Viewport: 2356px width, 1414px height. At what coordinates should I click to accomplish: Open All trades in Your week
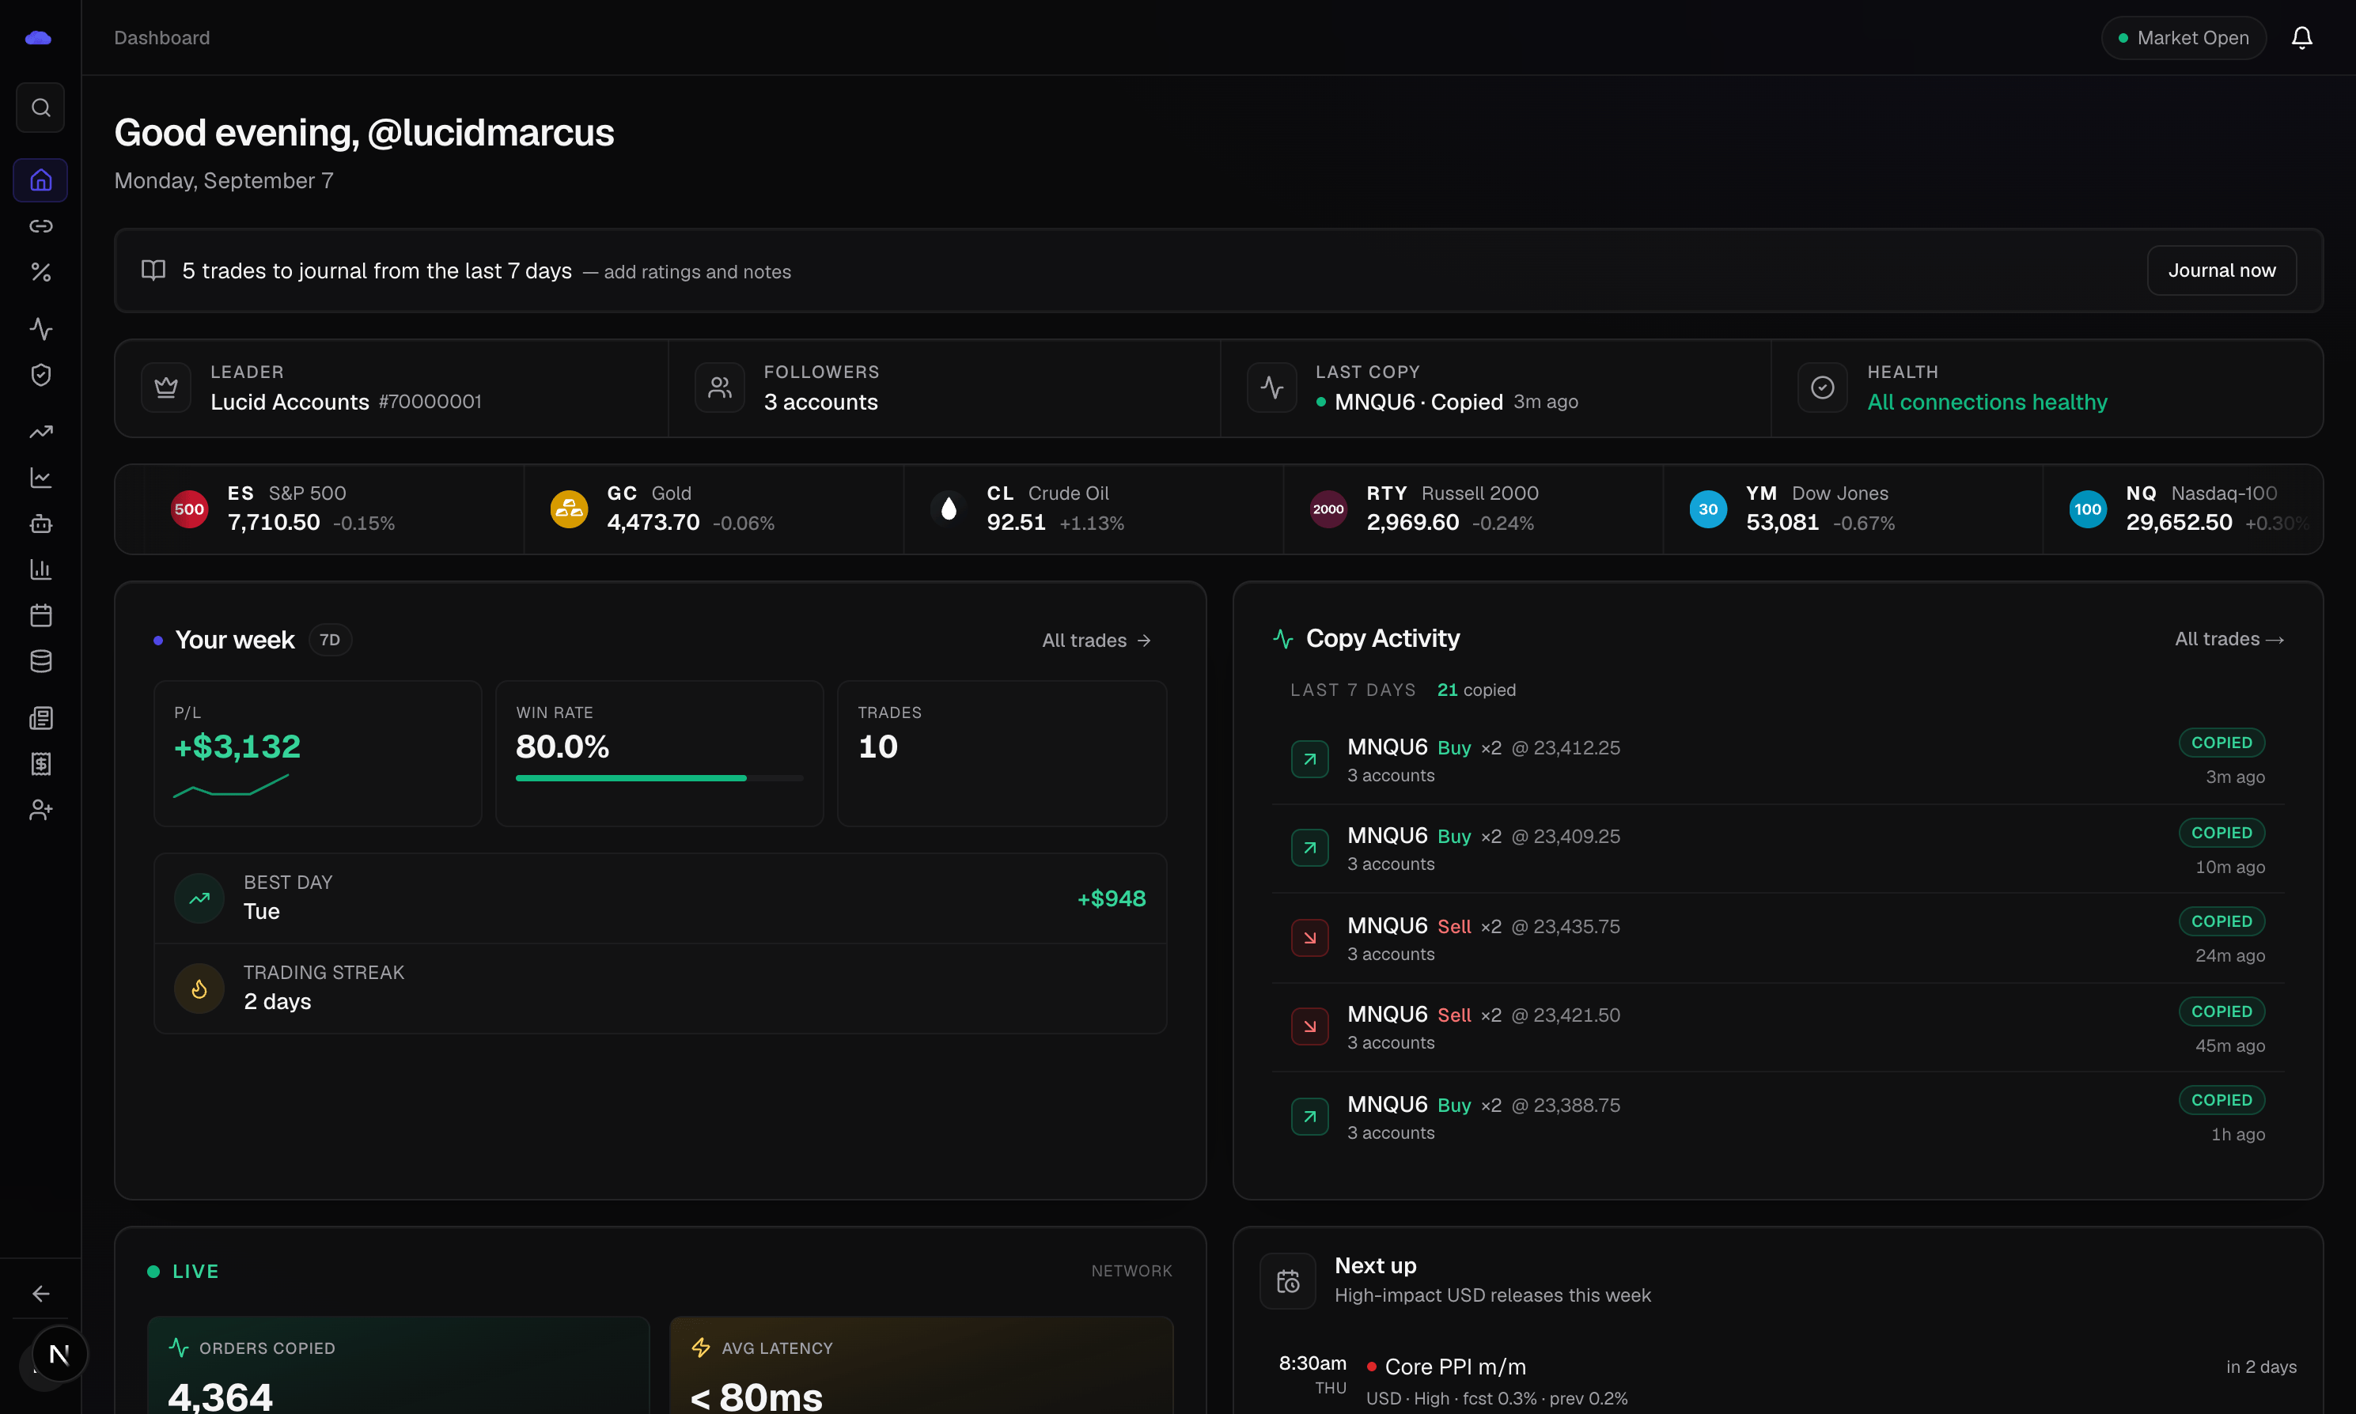click(1096, 641)
